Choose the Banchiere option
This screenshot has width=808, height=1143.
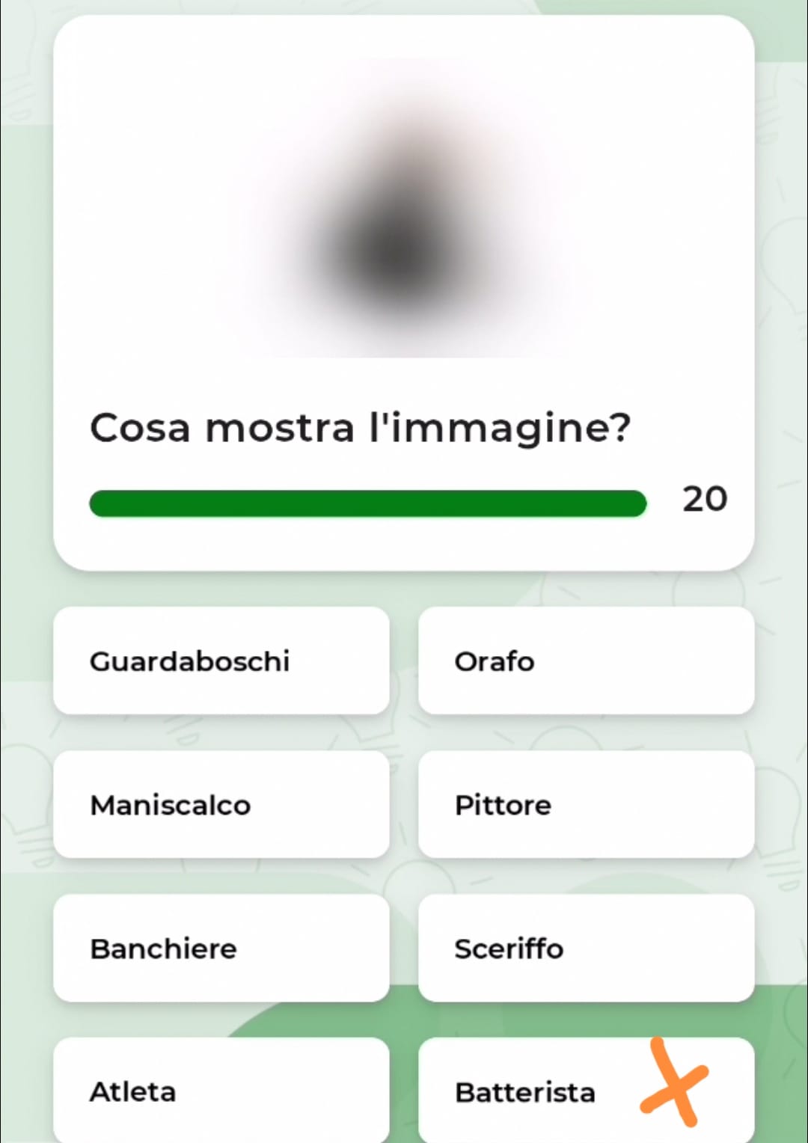coord(221,948)
